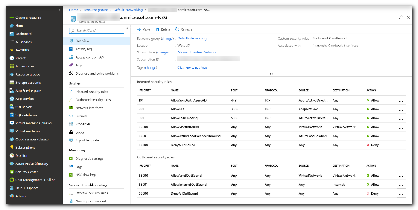Open Recent in favorites

click(21, 58)
